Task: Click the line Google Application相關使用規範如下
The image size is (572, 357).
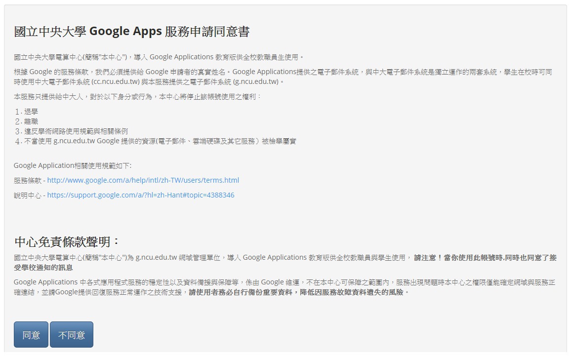Action: pyautogui.click(x=73, y=165)
